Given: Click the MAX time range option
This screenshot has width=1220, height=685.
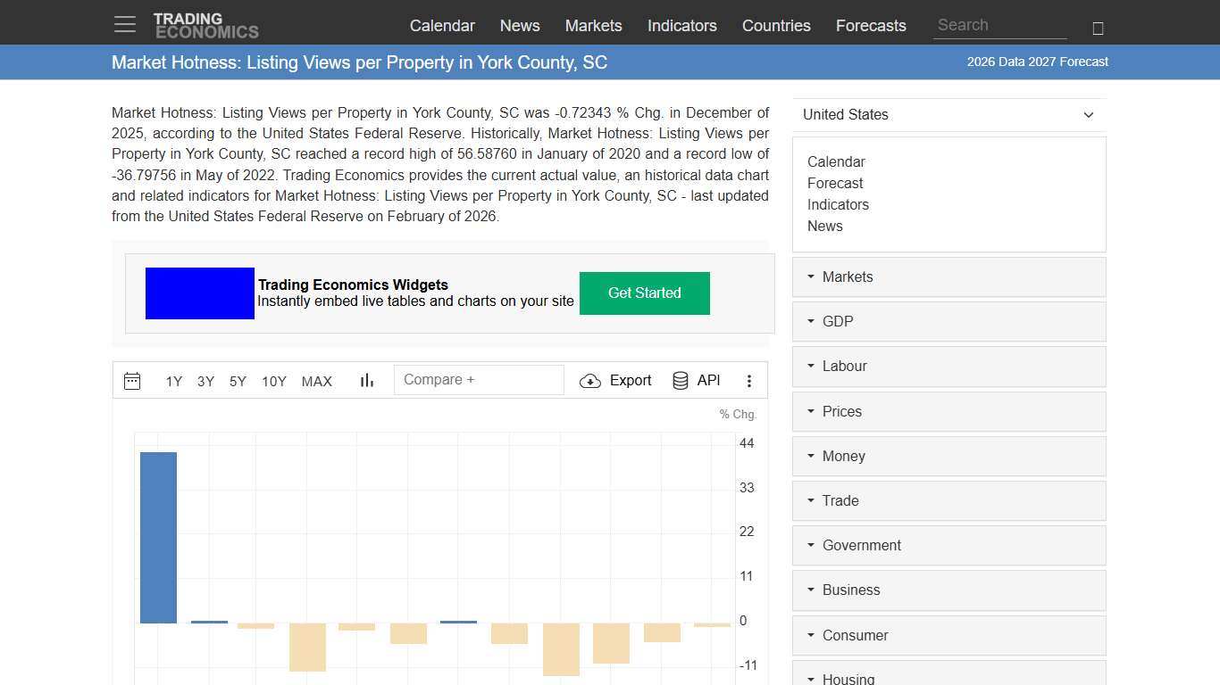Looking at the screenshot, I should 316,381.
